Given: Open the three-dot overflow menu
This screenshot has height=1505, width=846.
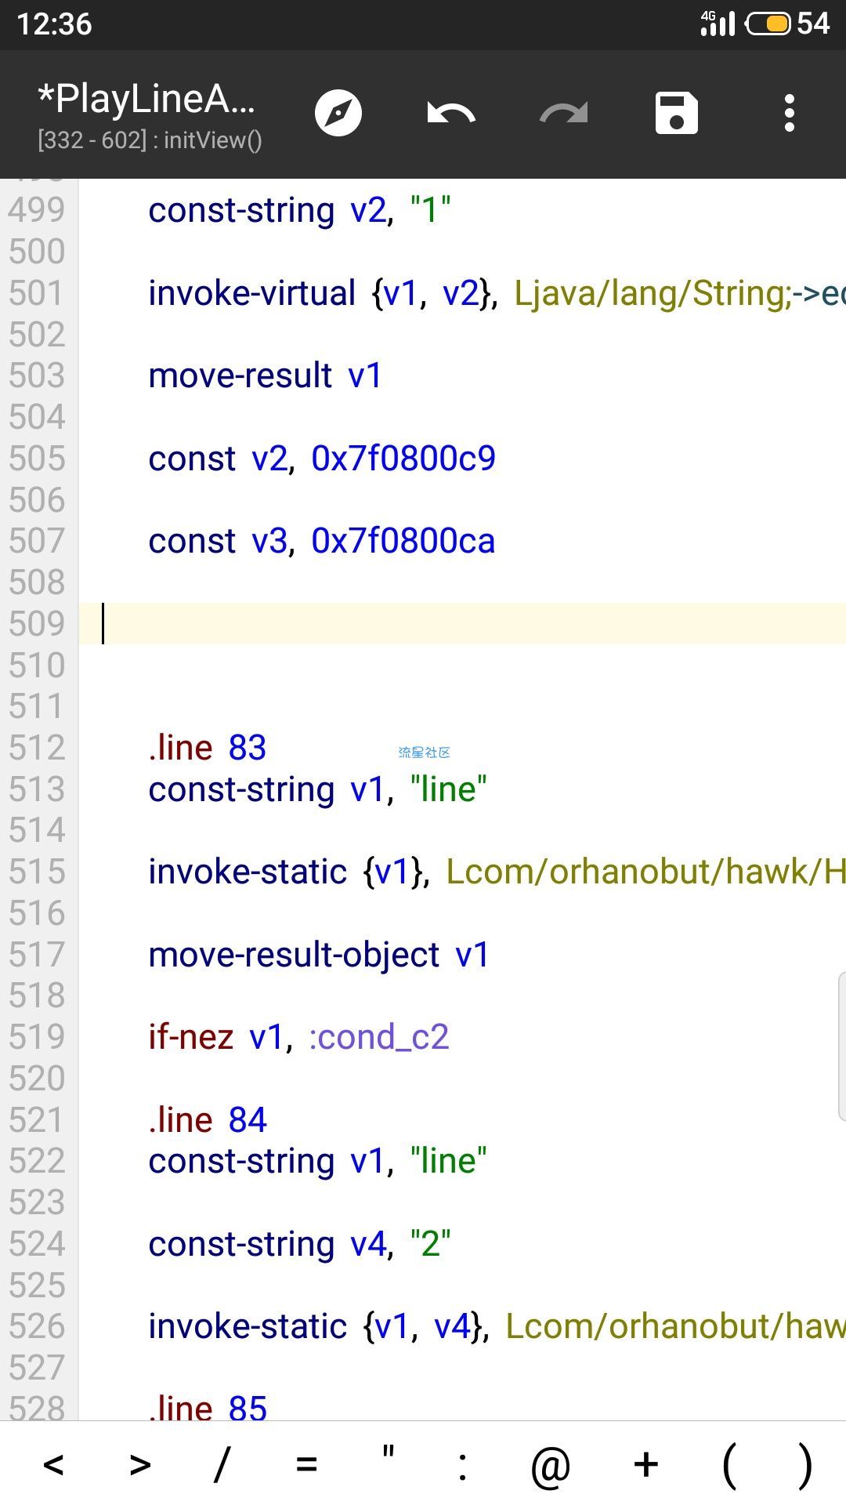Looking at the screenshot, I should (789, 114).
